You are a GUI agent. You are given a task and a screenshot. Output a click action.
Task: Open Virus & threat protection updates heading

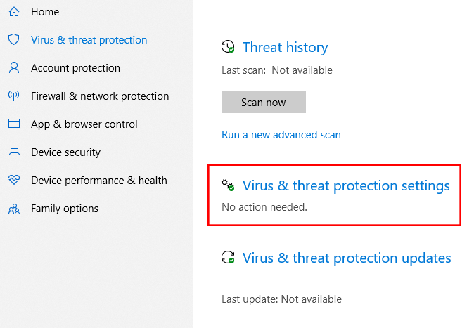pos(347,258)
